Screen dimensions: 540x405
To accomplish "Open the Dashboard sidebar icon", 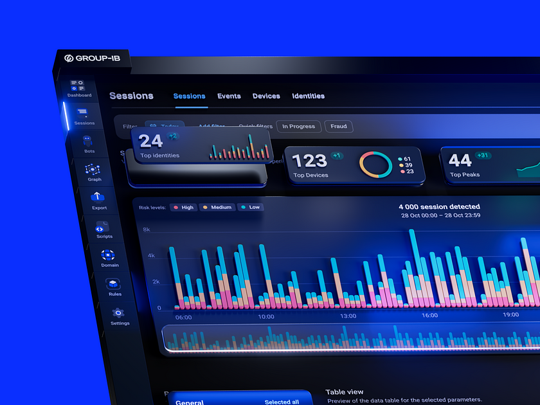I will [x=78, y=86].
